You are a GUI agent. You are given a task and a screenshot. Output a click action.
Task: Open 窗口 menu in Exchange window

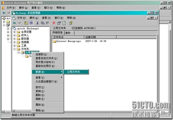point(59,18)
